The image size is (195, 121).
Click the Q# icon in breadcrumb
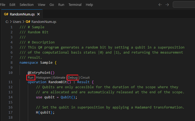pos(28,22)
